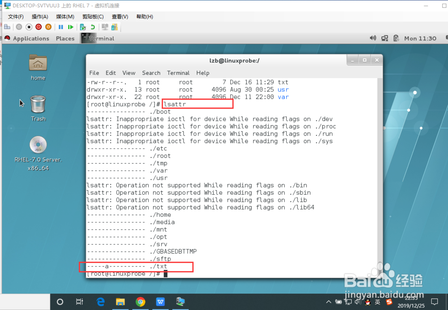Click the Windows Cortana circle button

tap(60, 301)
